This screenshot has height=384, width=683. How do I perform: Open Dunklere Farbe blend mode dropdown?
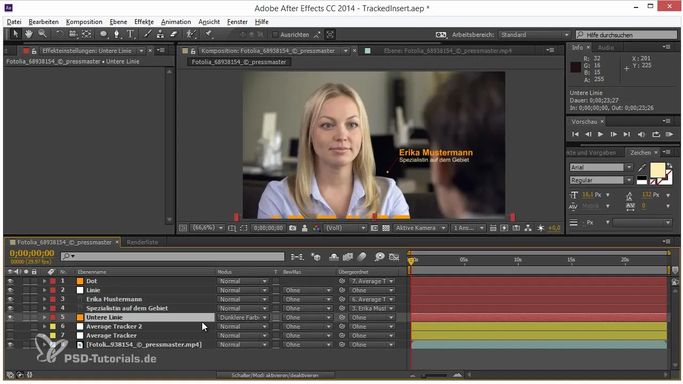coord(243,317)
